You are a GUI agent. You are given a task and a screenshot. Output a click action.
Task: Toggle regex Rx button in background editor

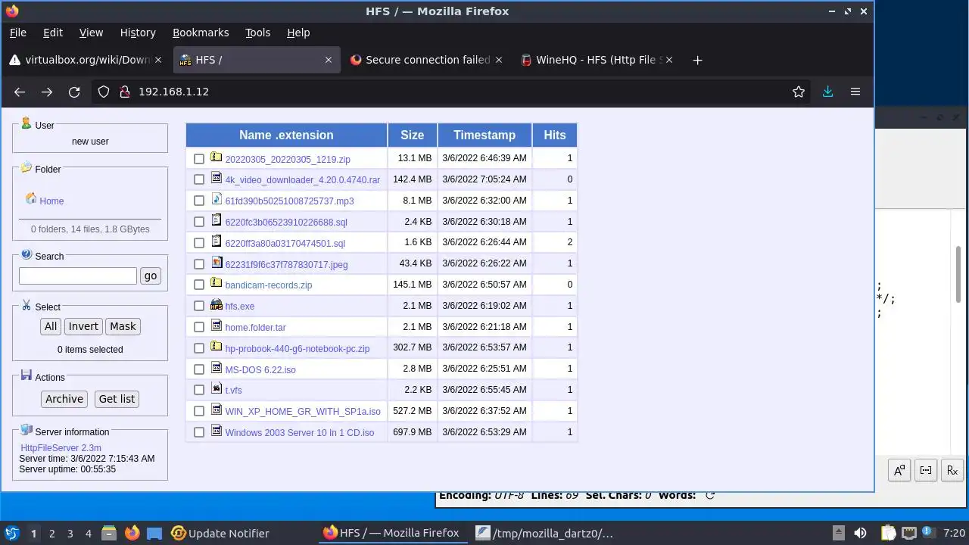(952, 470)
